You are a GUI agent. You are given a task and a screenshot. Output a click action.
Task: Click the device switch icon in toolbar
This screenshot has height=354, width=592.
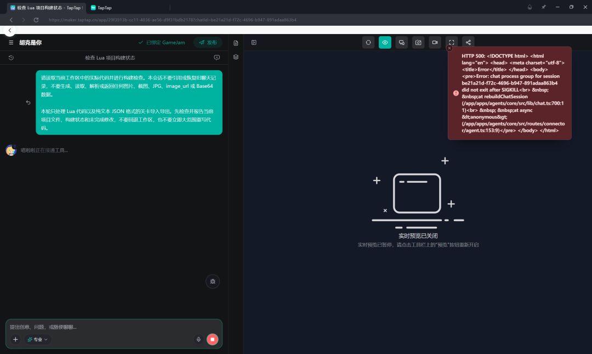click(x=401, y=43)
